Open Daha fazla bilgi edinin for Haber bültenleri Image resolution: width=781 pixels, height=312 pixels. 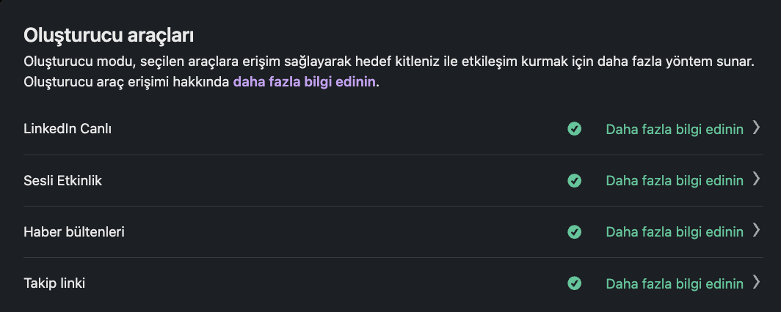tap(675, 232)
